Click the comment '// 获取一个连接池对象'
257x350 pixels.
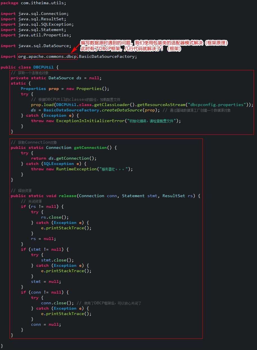(x=30, y=73)
